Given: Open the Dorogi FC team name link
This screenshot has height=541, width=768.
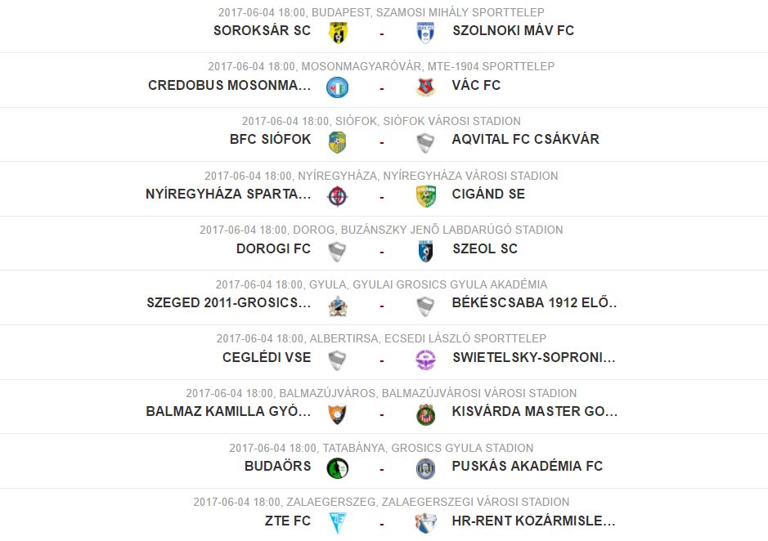Looking at the screenshot, I should pyautogui.click(x=273, y=248).
